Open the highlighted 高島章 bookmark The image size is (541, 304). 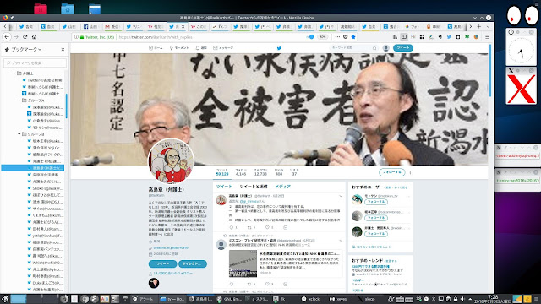point(33,168)
